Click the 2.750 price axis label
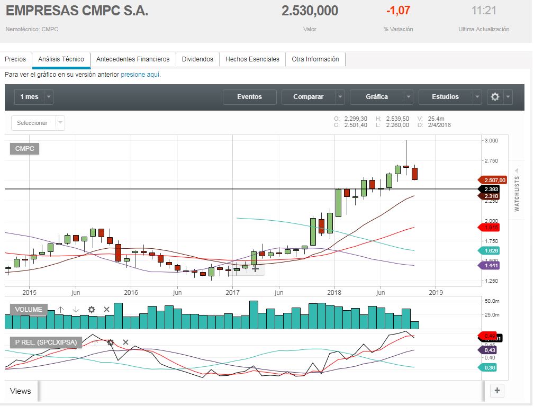This screenshot has height=415, width=534. point(491,160)
